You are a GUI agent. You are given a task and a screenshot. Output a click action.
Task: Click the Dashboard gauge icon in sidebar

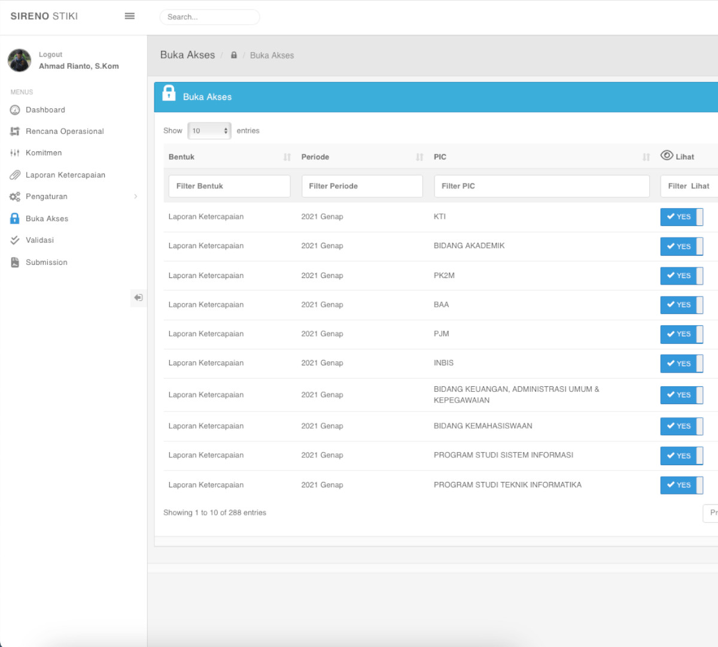click(15, 110)
